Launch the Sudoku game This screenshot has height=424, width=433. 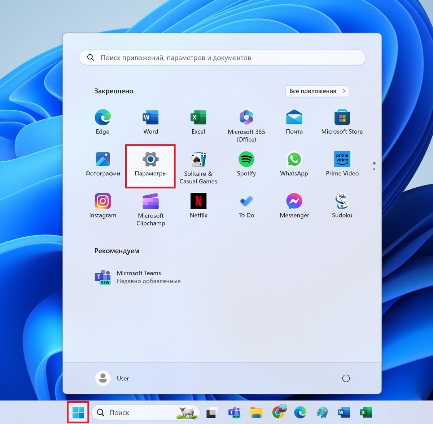(x=342, y=206)
